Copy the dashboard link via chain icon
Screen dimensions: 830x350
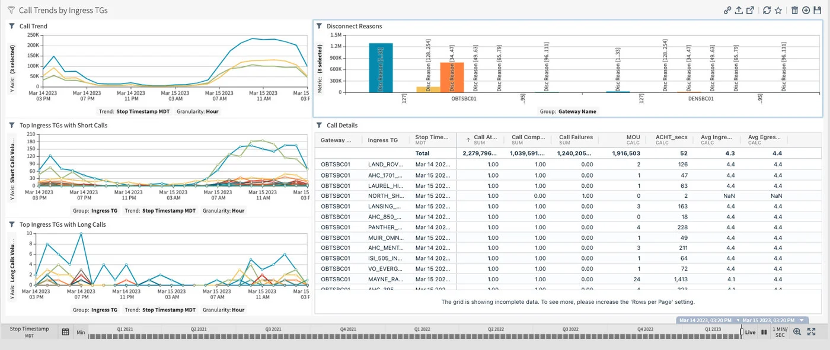727,10
